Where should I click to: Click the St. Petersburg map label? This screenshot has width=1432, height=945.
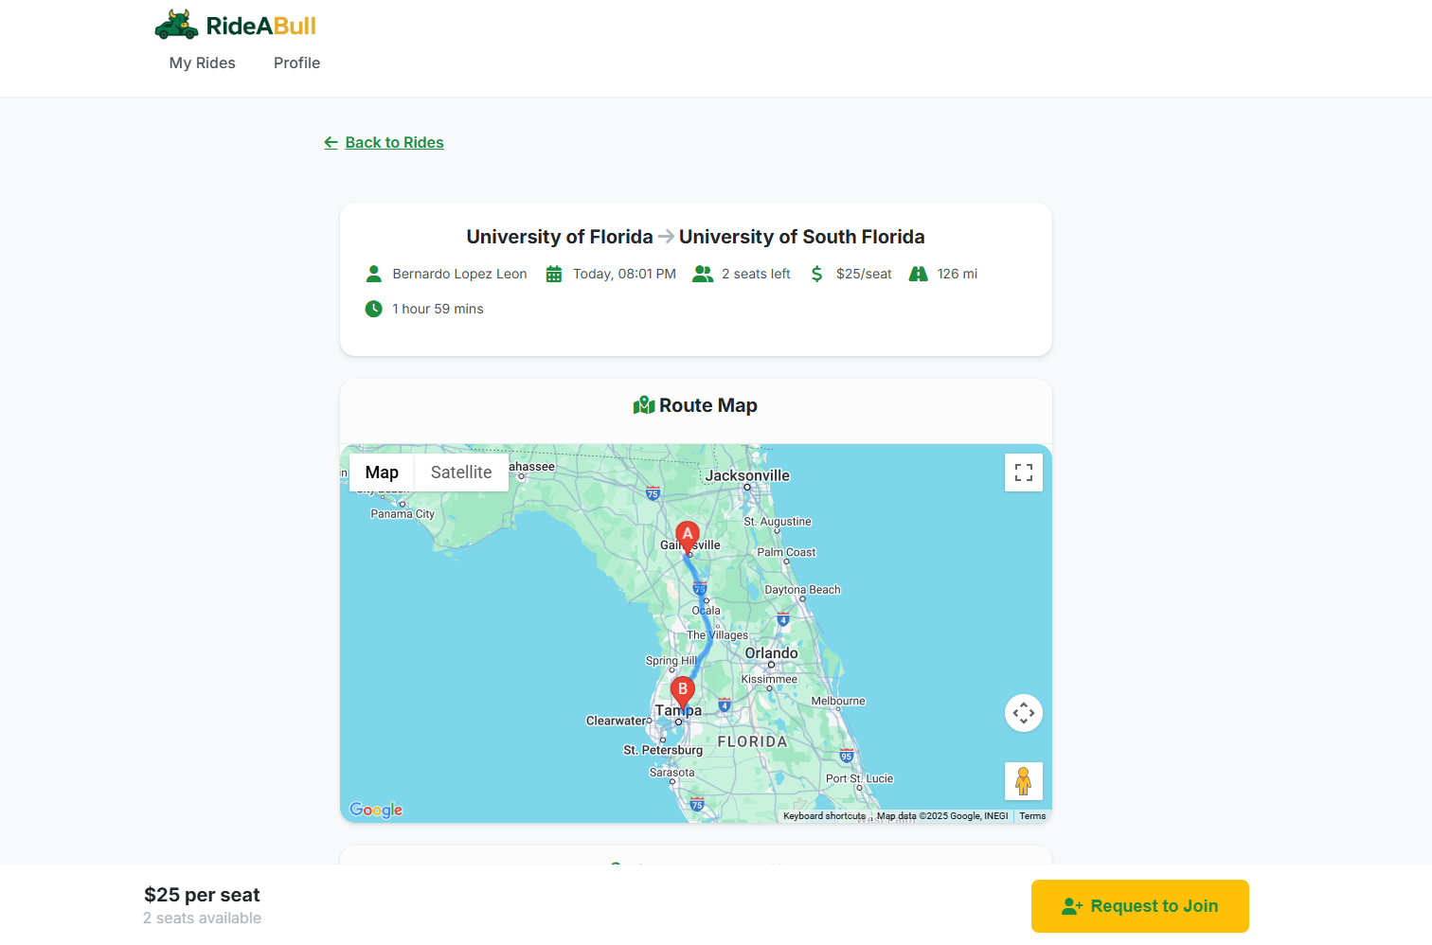coord(663,750)
